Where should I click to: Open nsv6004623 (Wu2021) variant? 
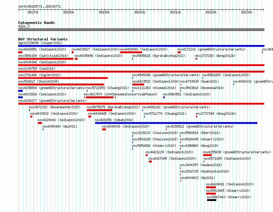(x=198, y=178)
